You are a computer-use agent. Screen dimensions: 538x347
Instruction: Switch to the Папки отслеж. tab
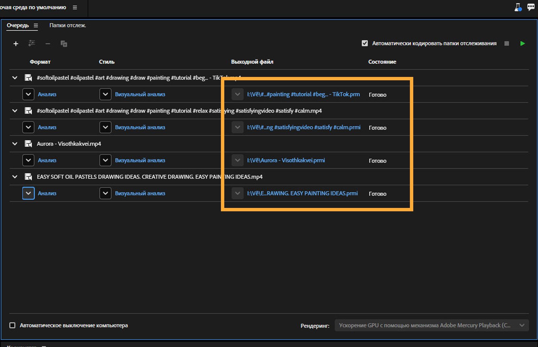coord(68,26)
